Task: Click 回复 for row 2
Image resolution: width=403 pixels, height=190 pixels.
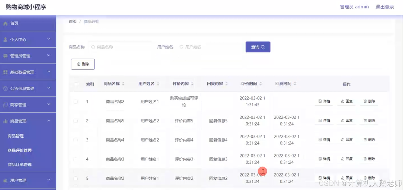Action: (347, 121)
